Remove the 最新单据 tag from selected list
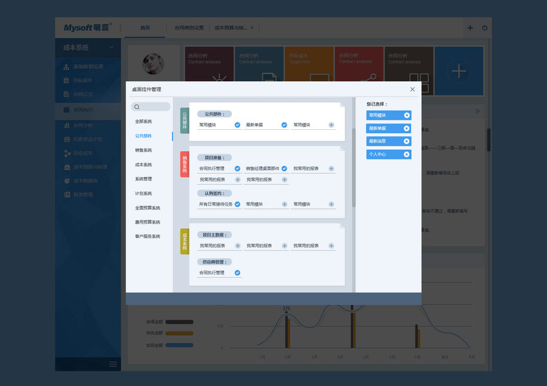Screen dimensions: 547x386 click(407, 129)
